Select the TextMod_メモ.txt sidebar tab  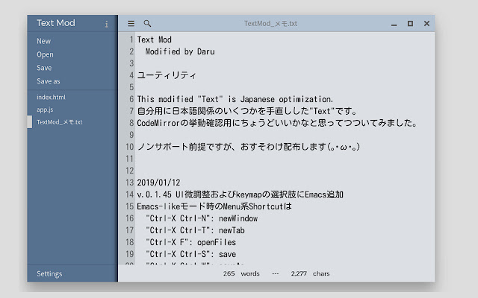coord(60,122)
